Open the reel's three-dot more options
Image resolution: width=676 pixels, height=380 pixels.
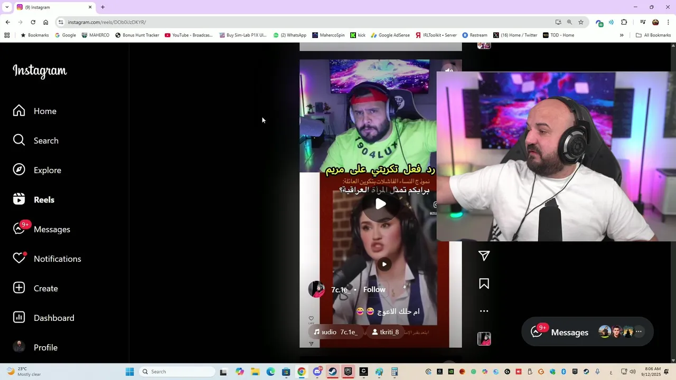(x=484, y=311)
